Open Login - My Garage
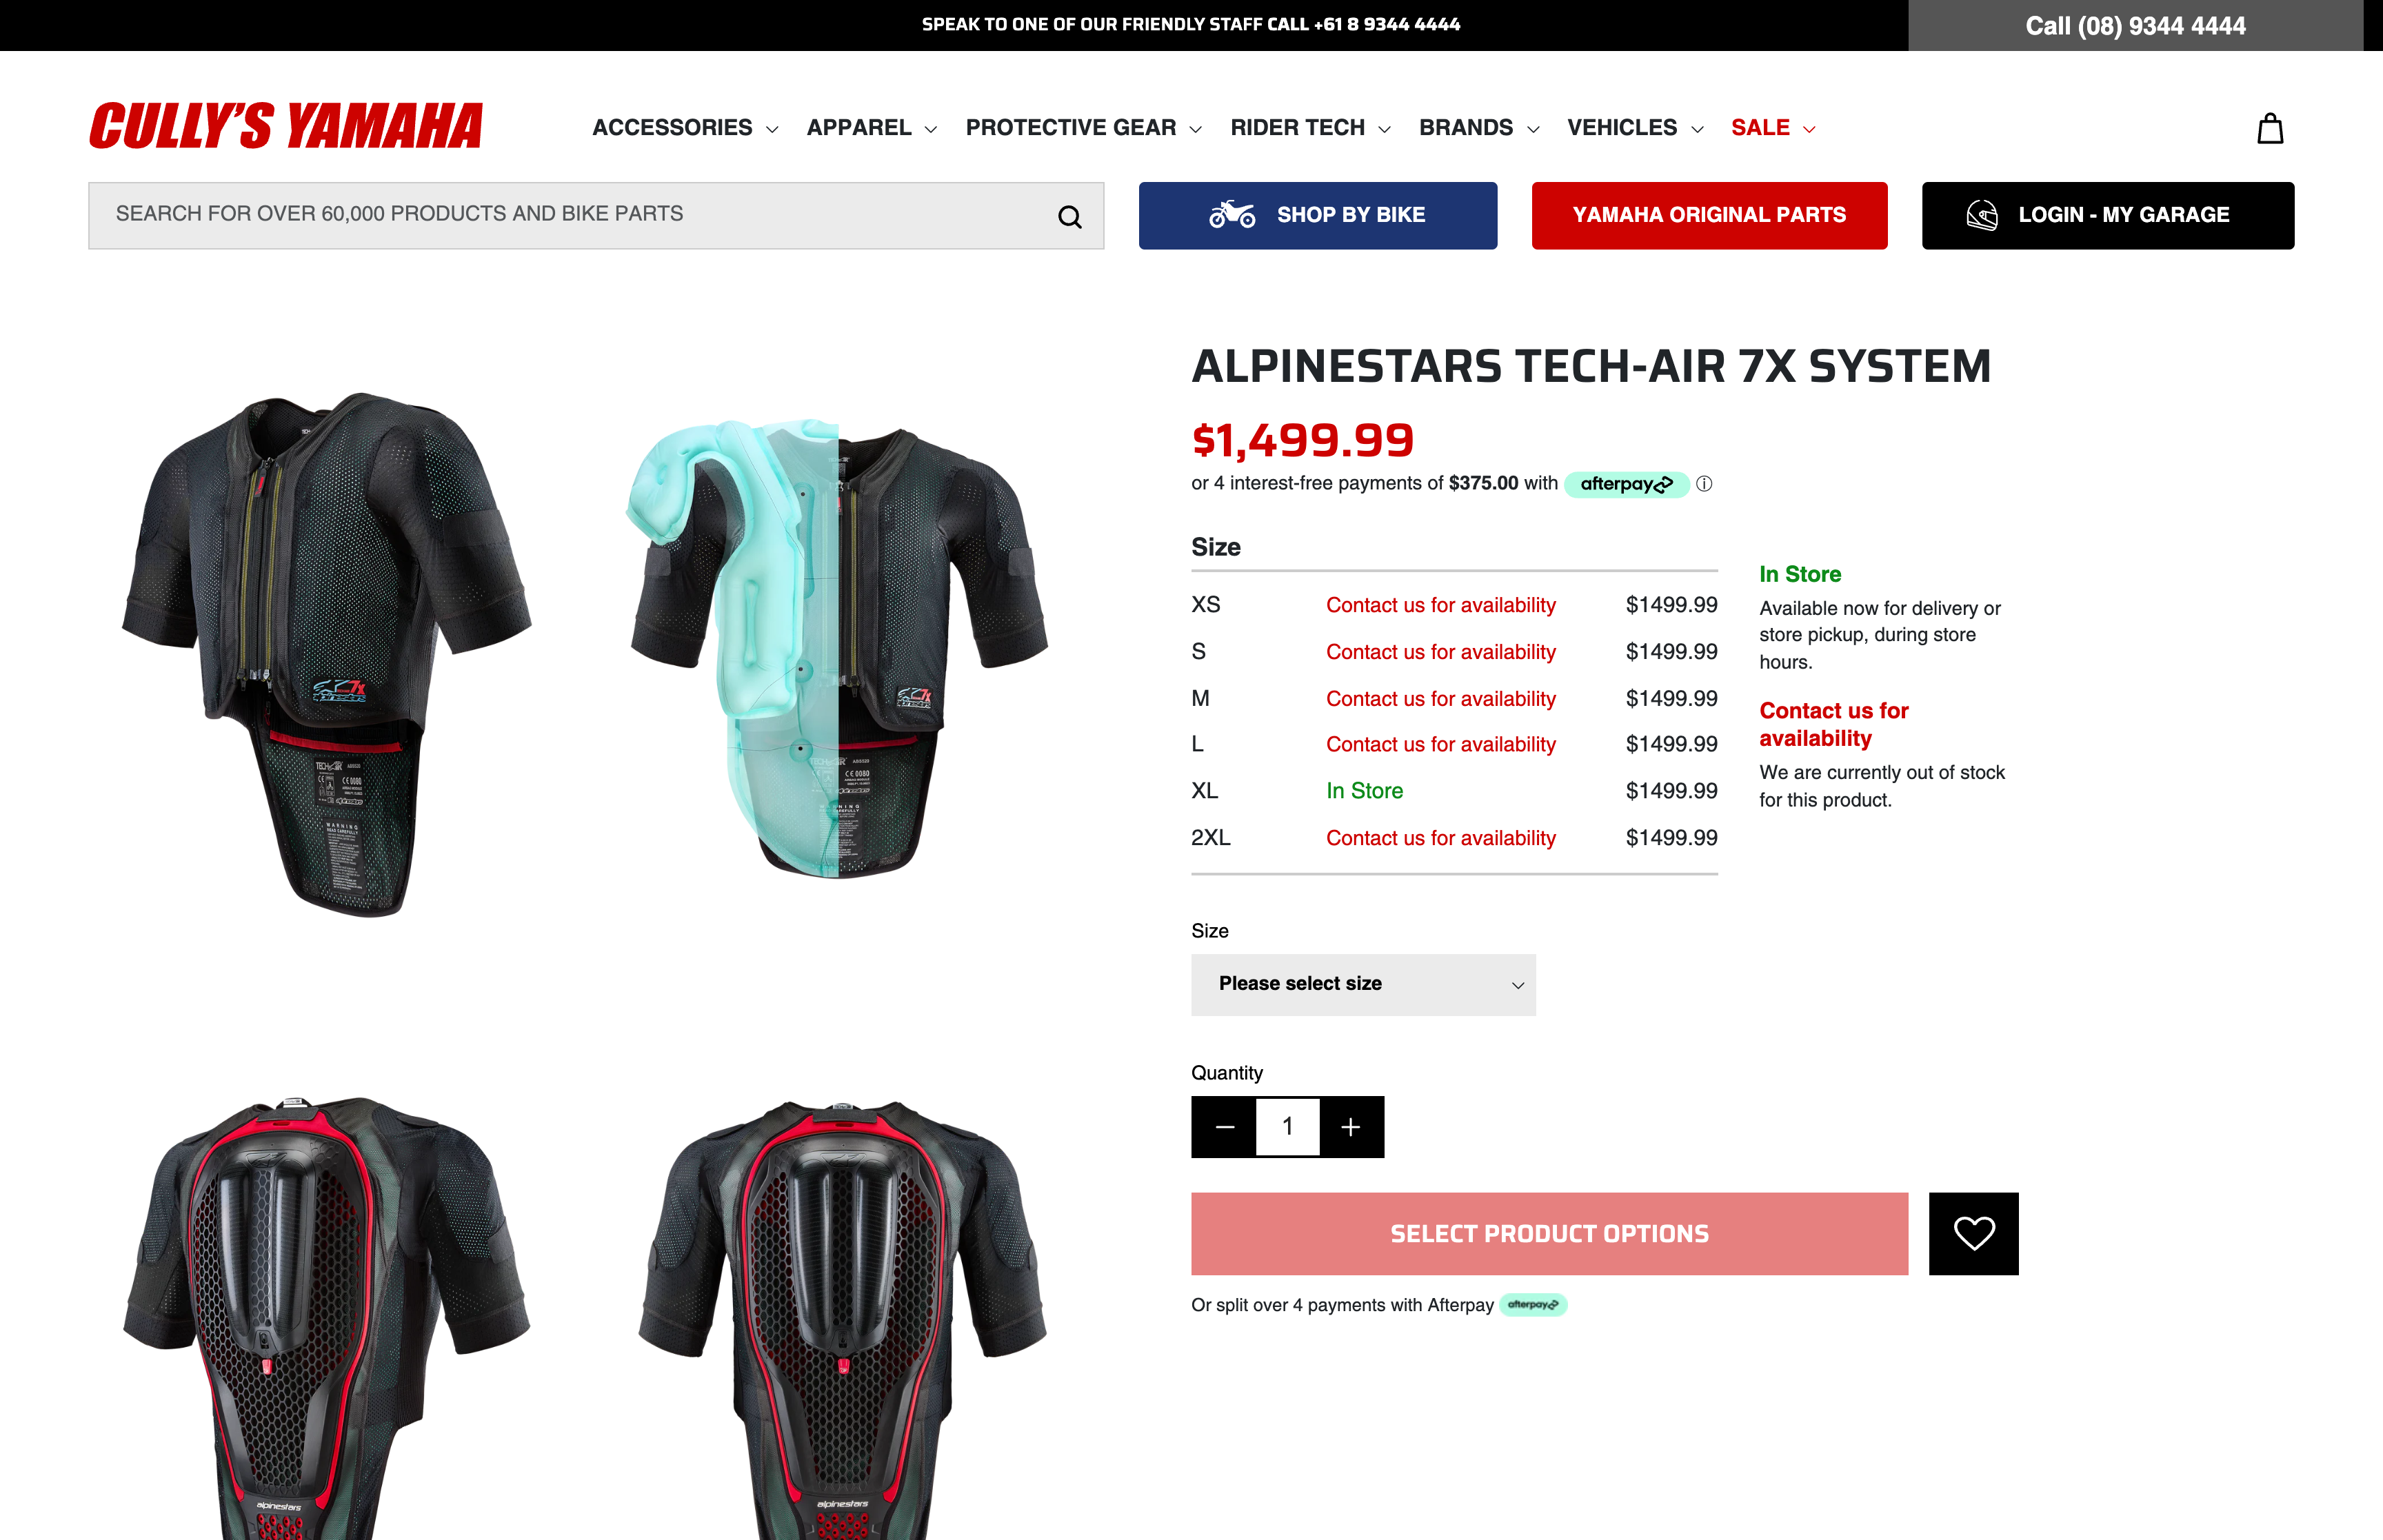The height and width of the screenshot is (1540, 2383). [x=2107, y=215]
